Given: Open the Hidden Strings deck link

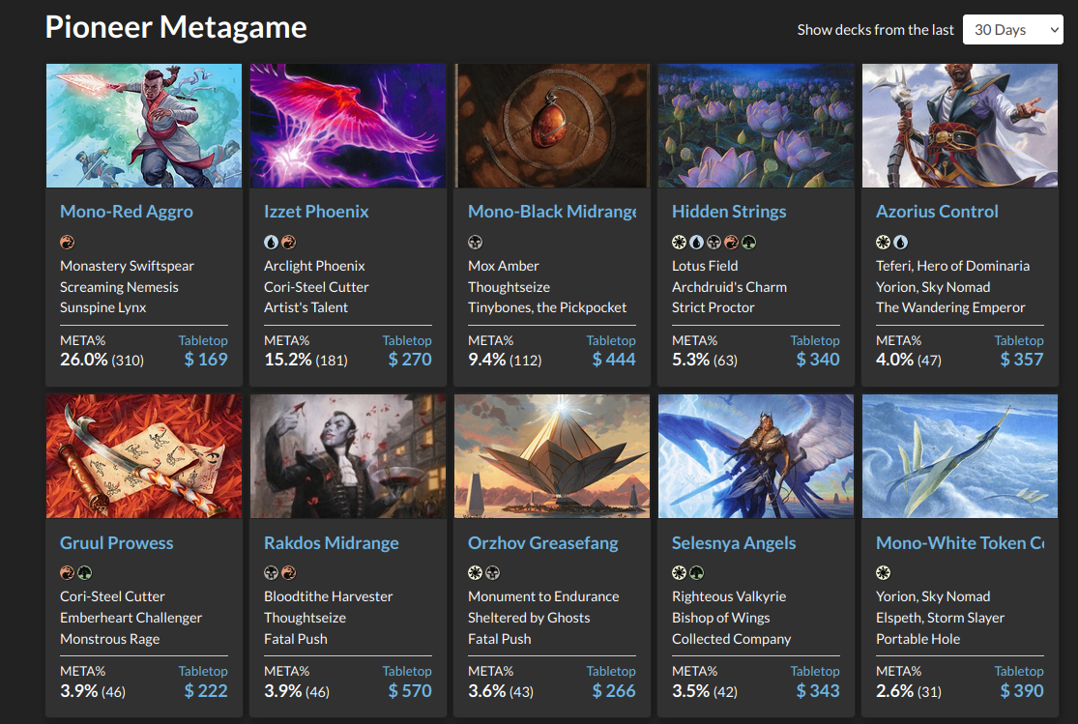Looking at the screenshot, I should point(729,212).
